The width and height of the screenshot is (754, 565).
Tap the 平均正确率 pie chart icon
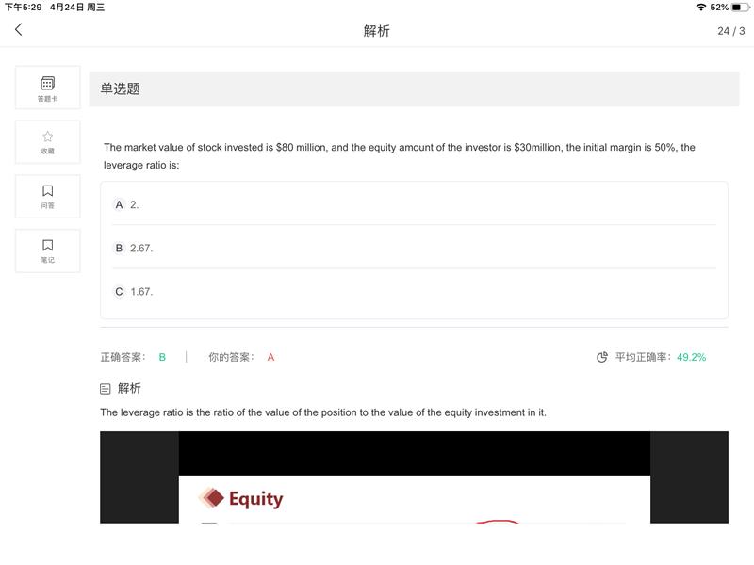click(x=602, y=357)
